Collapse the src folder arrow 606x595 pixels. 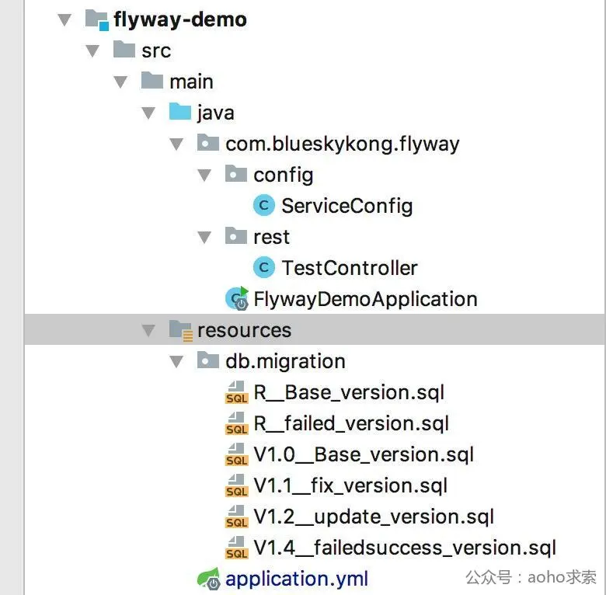pos(92,50)
